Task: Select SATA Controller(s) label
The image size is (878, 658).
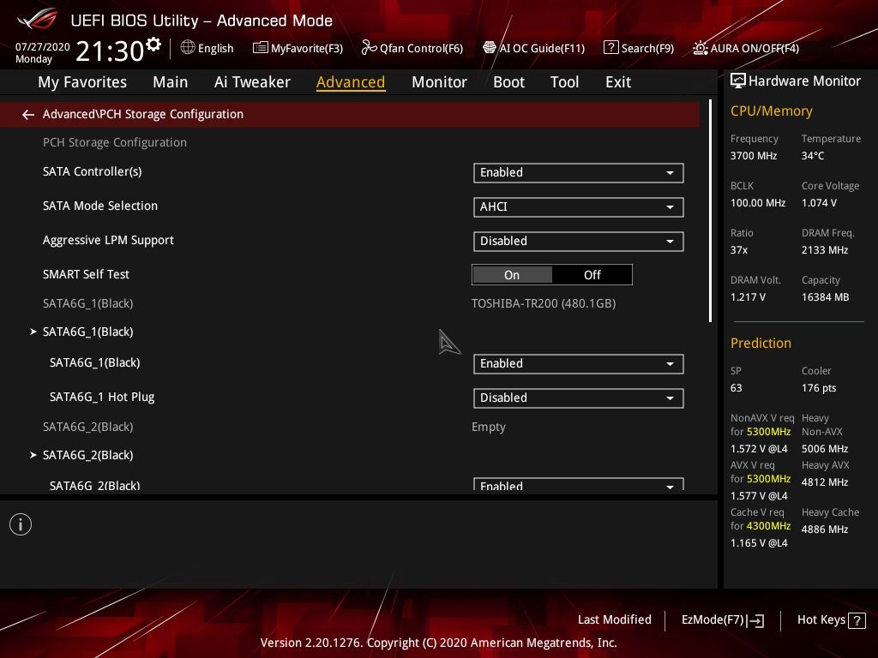Action: pos(92,171)
